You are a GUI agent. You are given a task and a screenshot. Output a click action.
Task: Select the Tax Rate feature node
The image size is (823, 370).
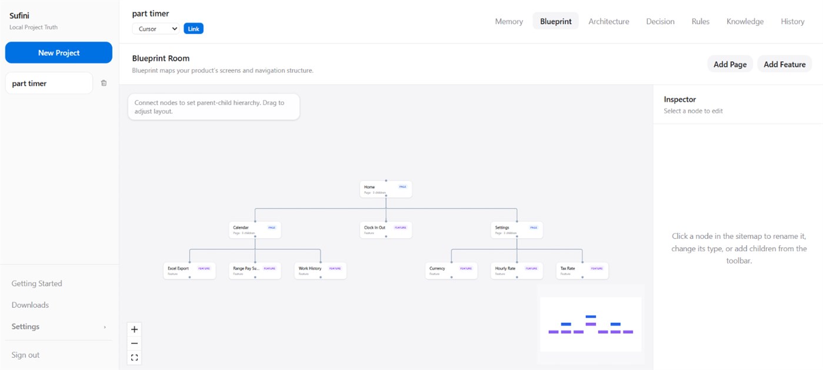click(x=582, y=271)
